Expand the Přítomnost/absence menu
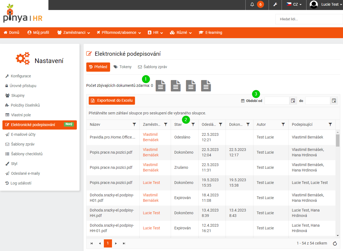This screenshot has height=251, width=343. point(119,32)
